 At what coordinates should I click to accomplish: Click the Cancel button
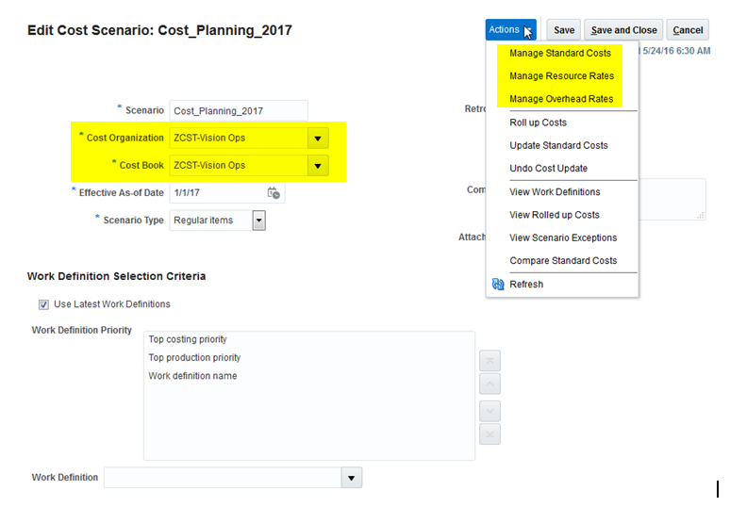(x=688, y=30)
